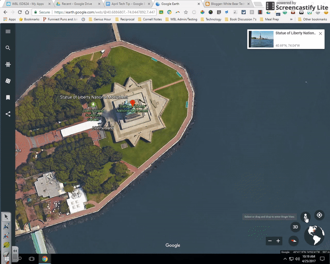330x264 pixels.
Task: Click the I'm Feeling Lucky dice
Action: pyautogui.click(x=8, y=81)
